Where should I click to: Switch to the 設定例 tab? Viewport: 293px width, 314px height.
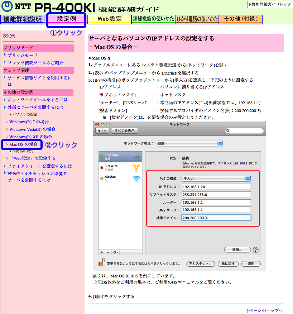tap(66, 19)
